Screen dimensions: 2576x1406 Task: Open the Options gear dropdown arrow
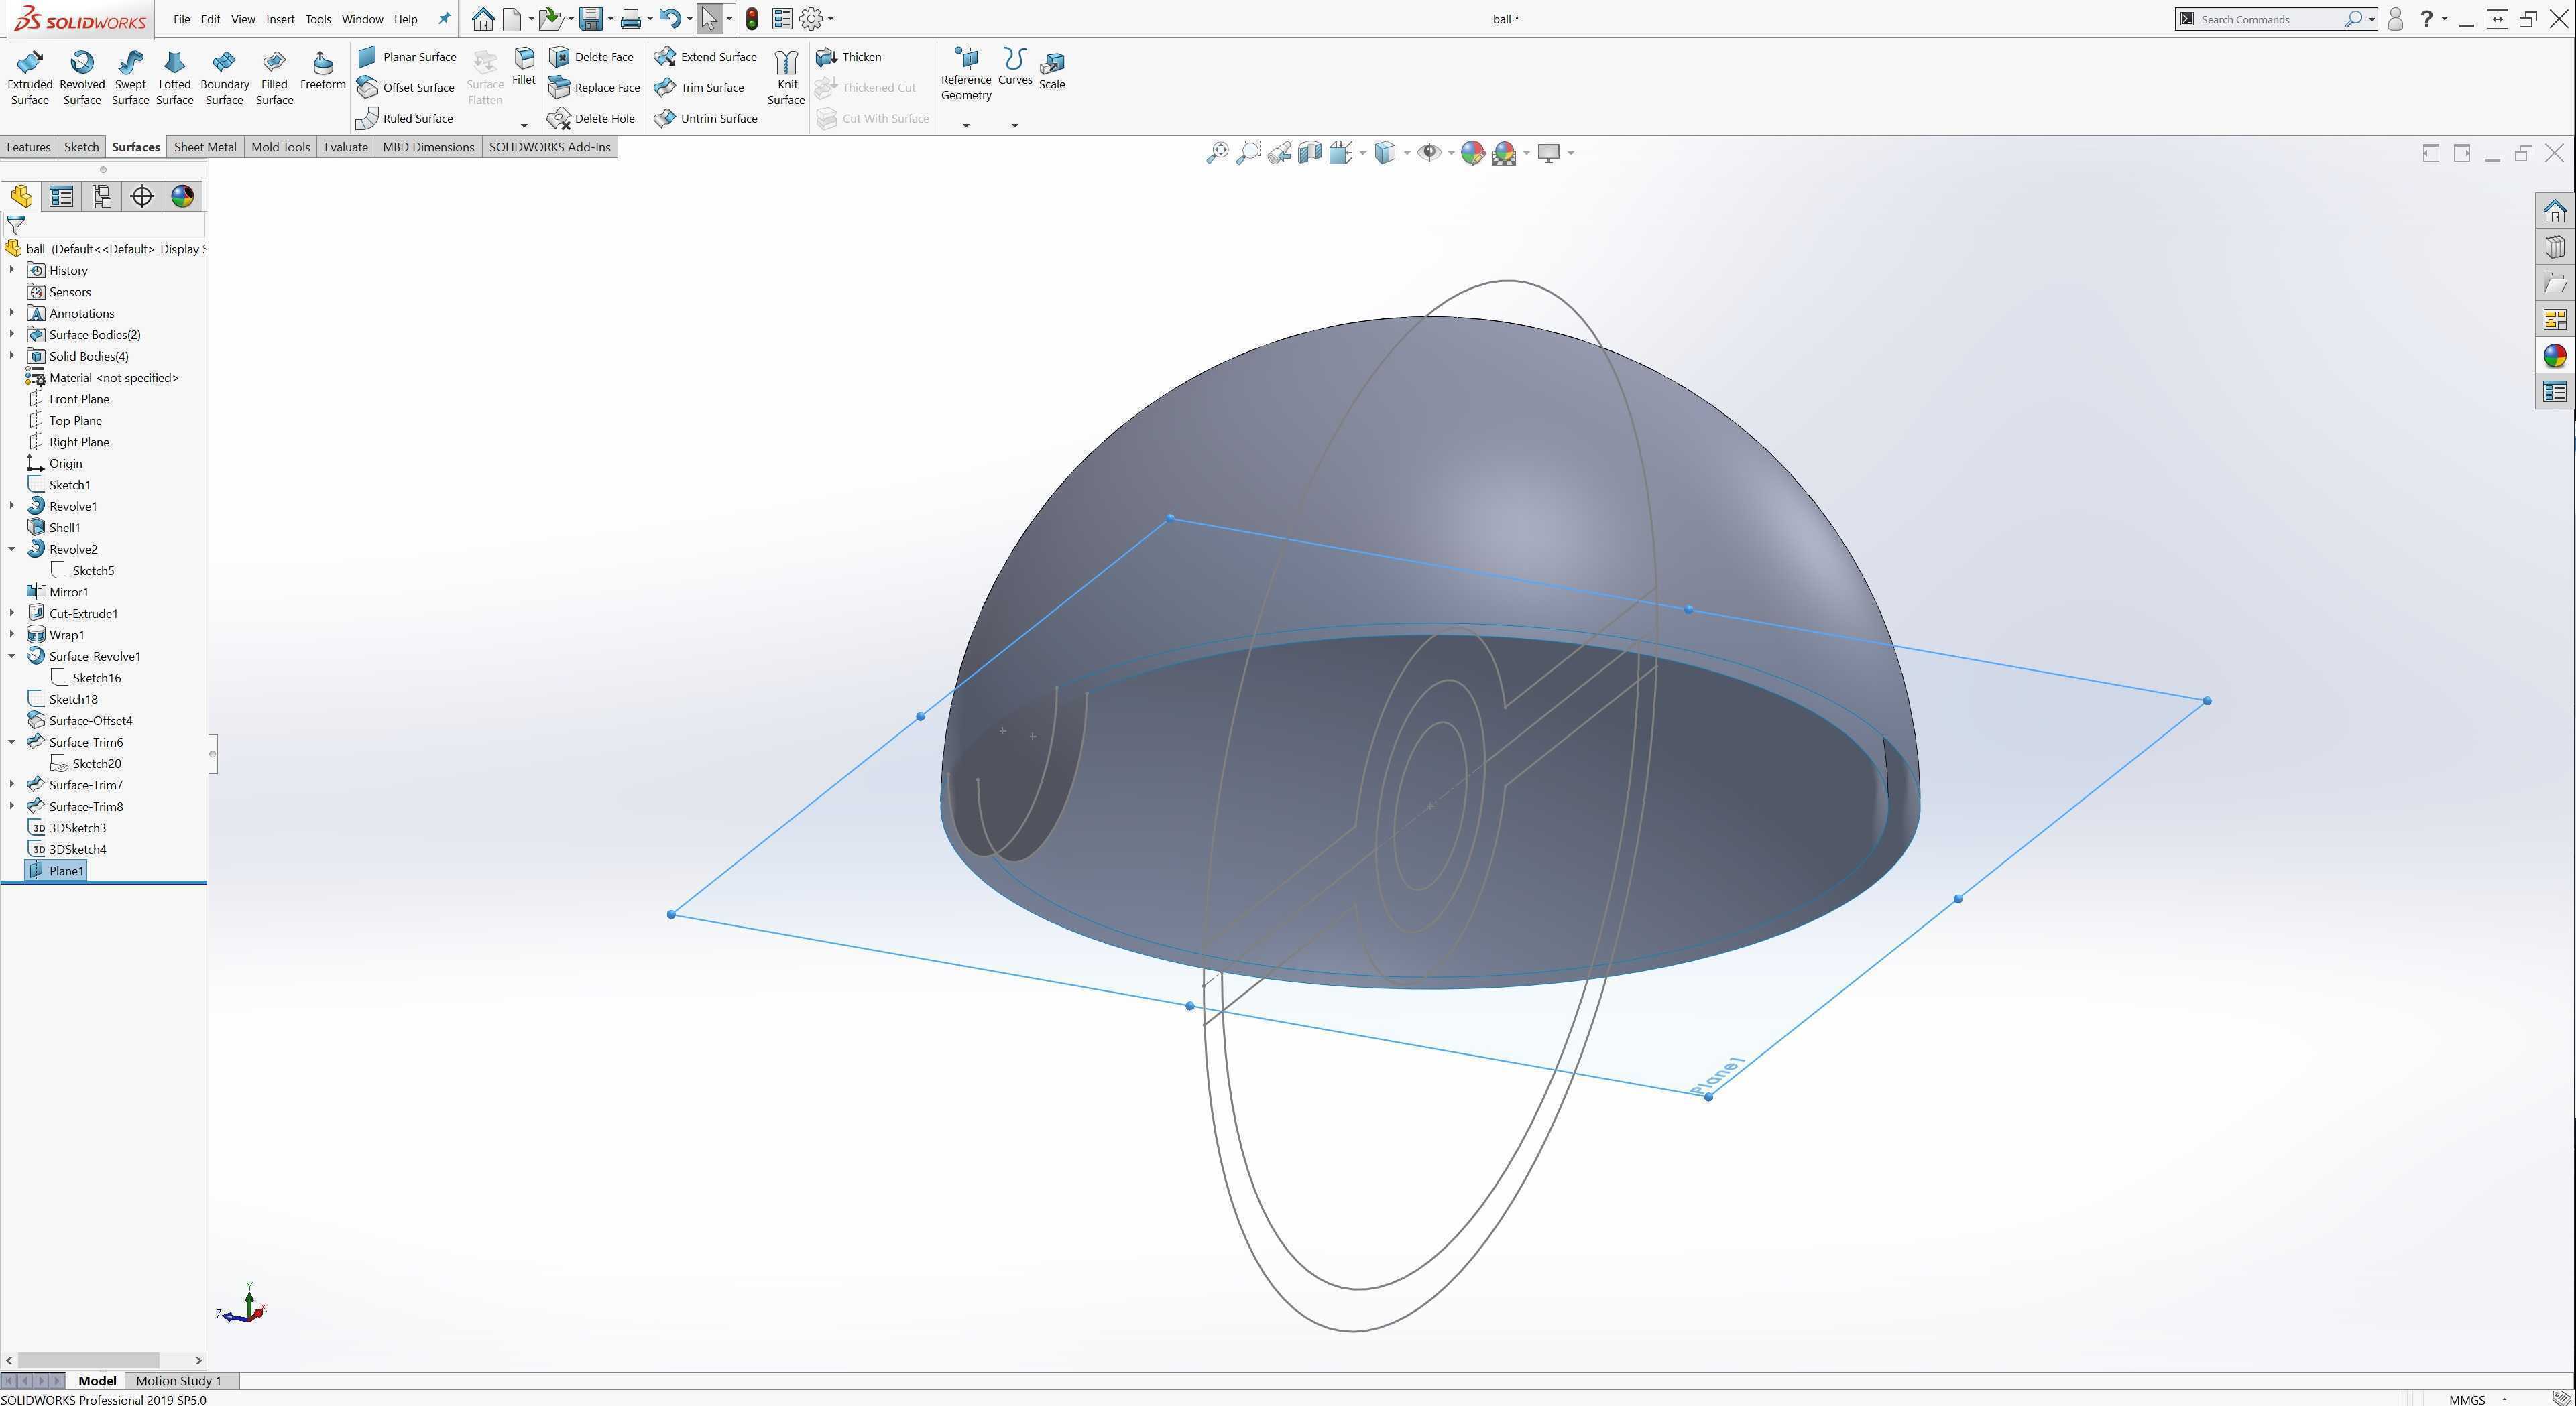(x=831, y=19)
